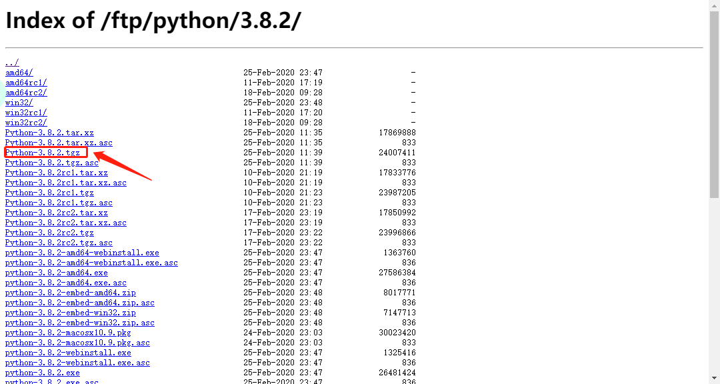Image resolution: width=720 pixels, height=384 pixels.
Task: Click Python-3.8.2rc2.tgz.asc link
Action: (x=59, y=243)
